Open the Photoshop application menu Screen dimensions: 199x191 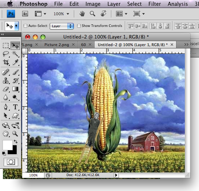(x=33, y=4)
